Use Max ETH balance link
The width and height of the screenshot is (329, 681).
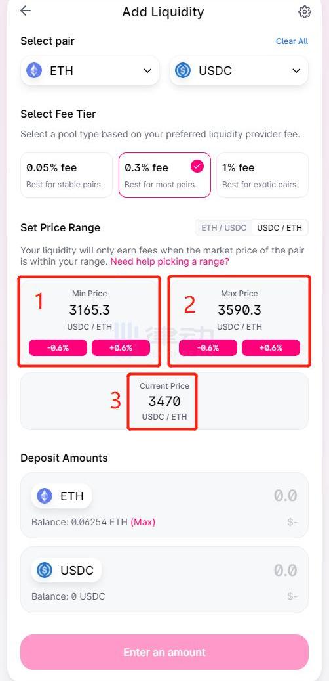coord(143,522)
